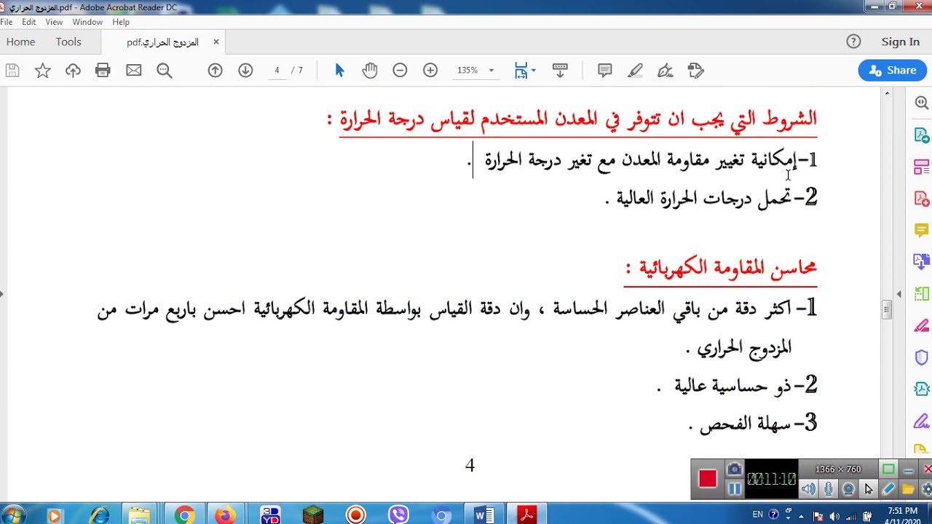Zoom in with the plus button
This screenshot has width=932, height=524.
[x=430, y=71]
